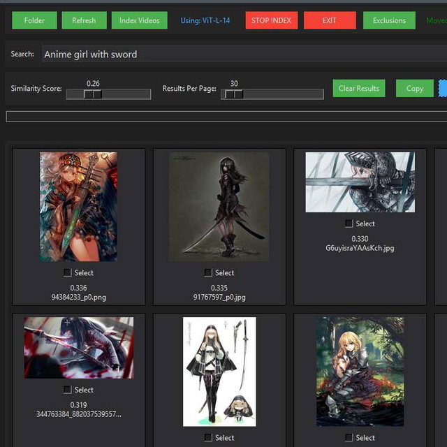
Task: Click the empty progress bar
Action: 226,117
